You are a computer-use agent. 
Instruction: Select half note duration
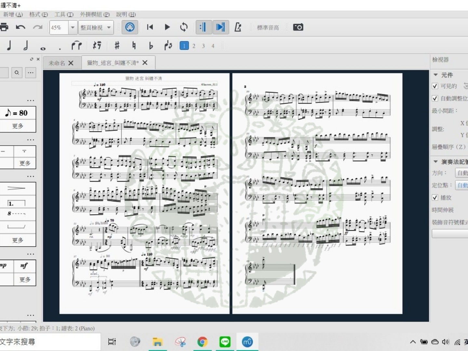click(26, 45)
